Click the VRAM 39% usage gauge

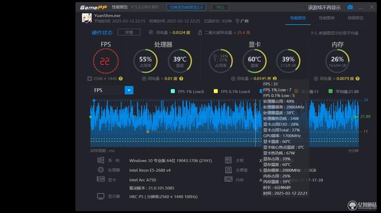[288, 61]
